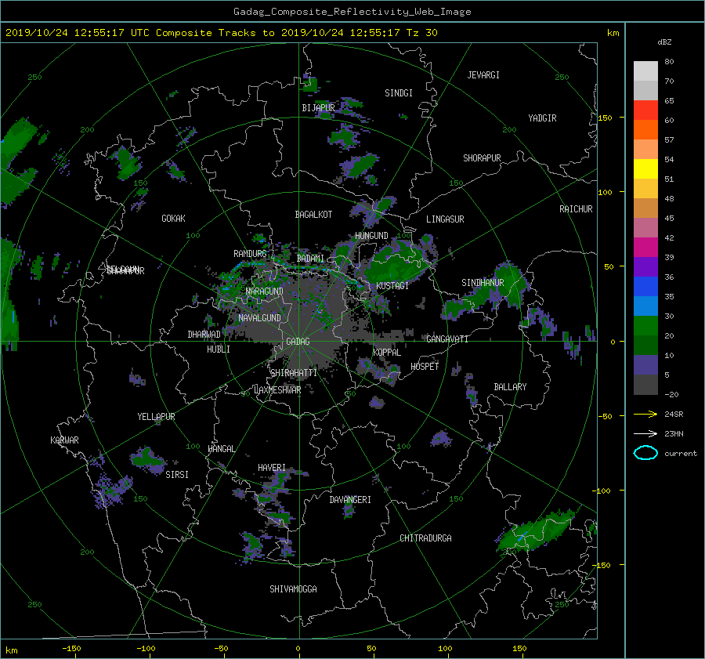Click the LAXMESHWAR label
Screen dimensions: 705x659
[x=277, y=390]
